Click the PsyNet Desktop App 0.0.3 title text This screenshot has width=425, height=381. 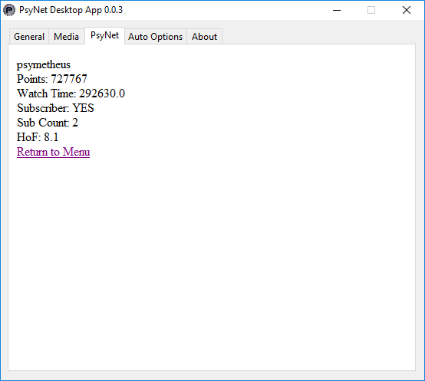tap(71, 10)
